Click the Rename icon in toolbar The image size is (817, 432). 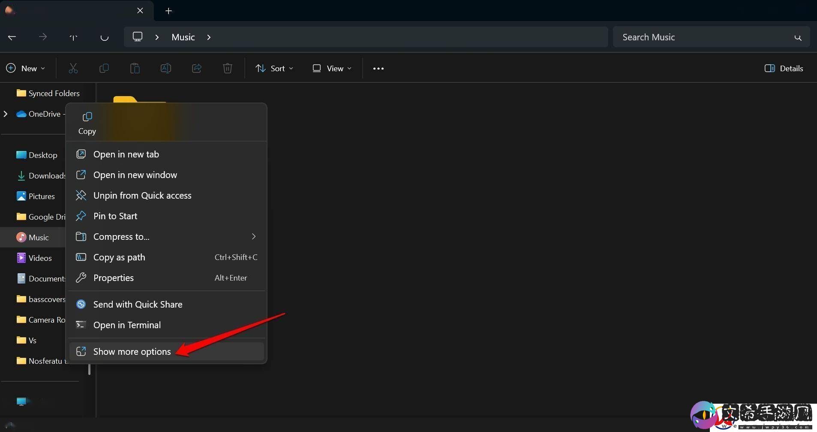pos(166,68)
